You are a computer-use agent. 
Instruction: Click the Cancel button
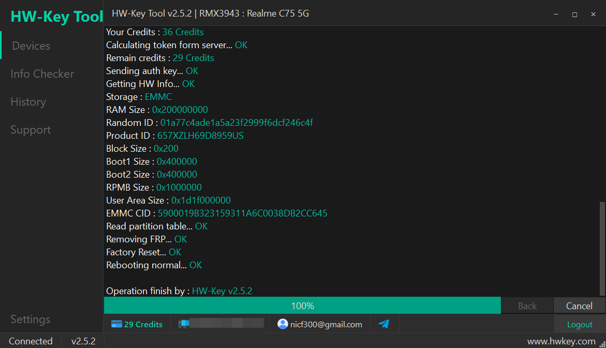[x=579, y=306]
